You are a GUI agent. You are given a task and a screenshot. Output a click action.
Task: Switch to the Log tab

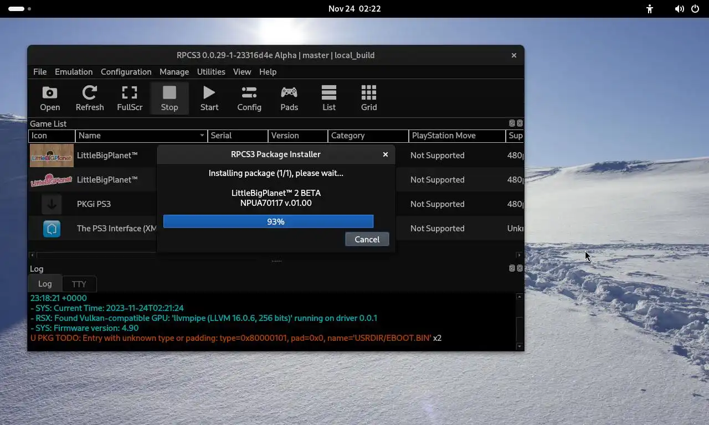tap(45, 283)
